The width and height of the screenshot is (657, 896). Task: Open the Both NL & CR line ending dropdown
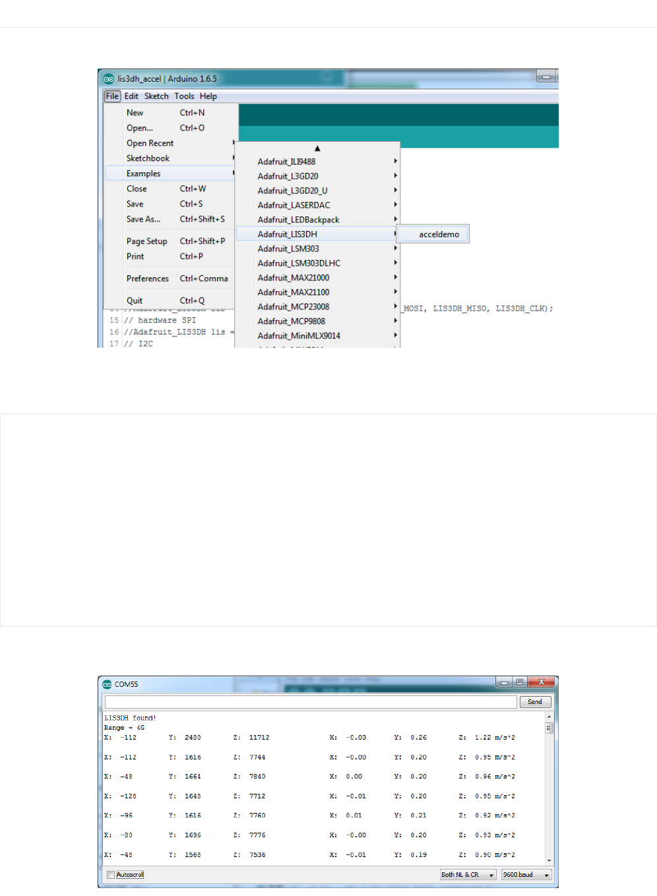(x=468, y=875)
